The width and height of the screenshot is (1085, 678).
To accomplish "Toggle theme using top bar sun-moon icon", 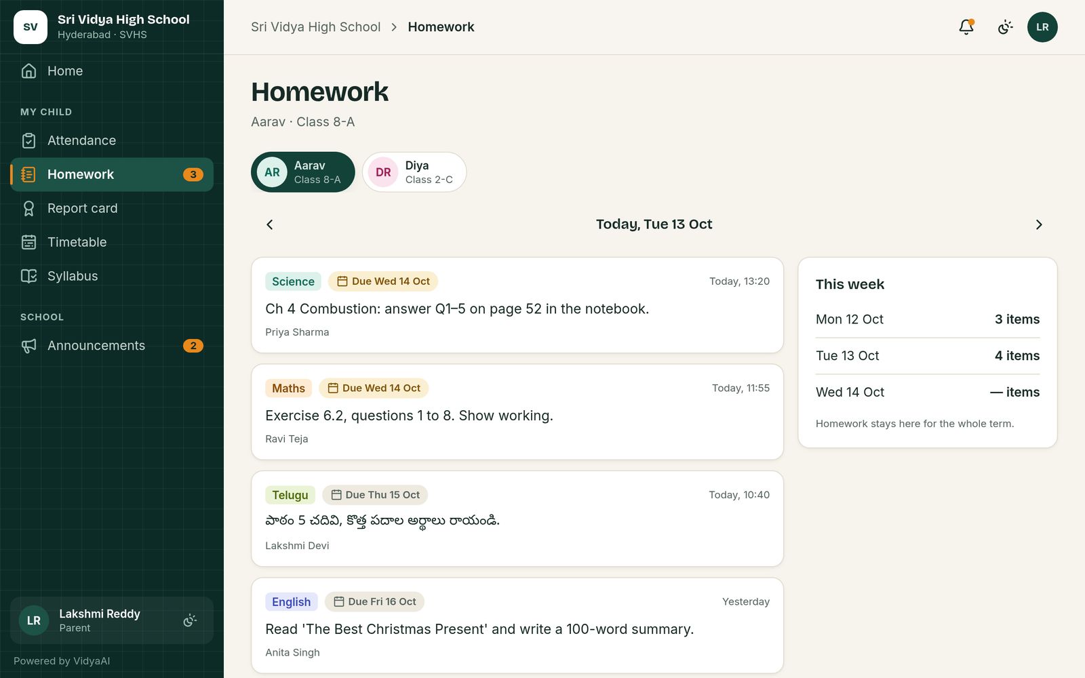I will pyautogui.click(x=1005, y=27).
